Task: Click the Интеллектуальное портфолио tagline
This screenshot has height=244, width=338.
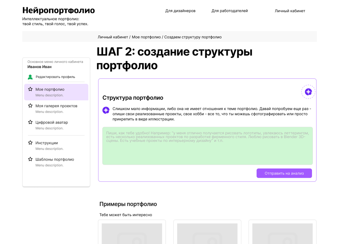Action: 55,21
